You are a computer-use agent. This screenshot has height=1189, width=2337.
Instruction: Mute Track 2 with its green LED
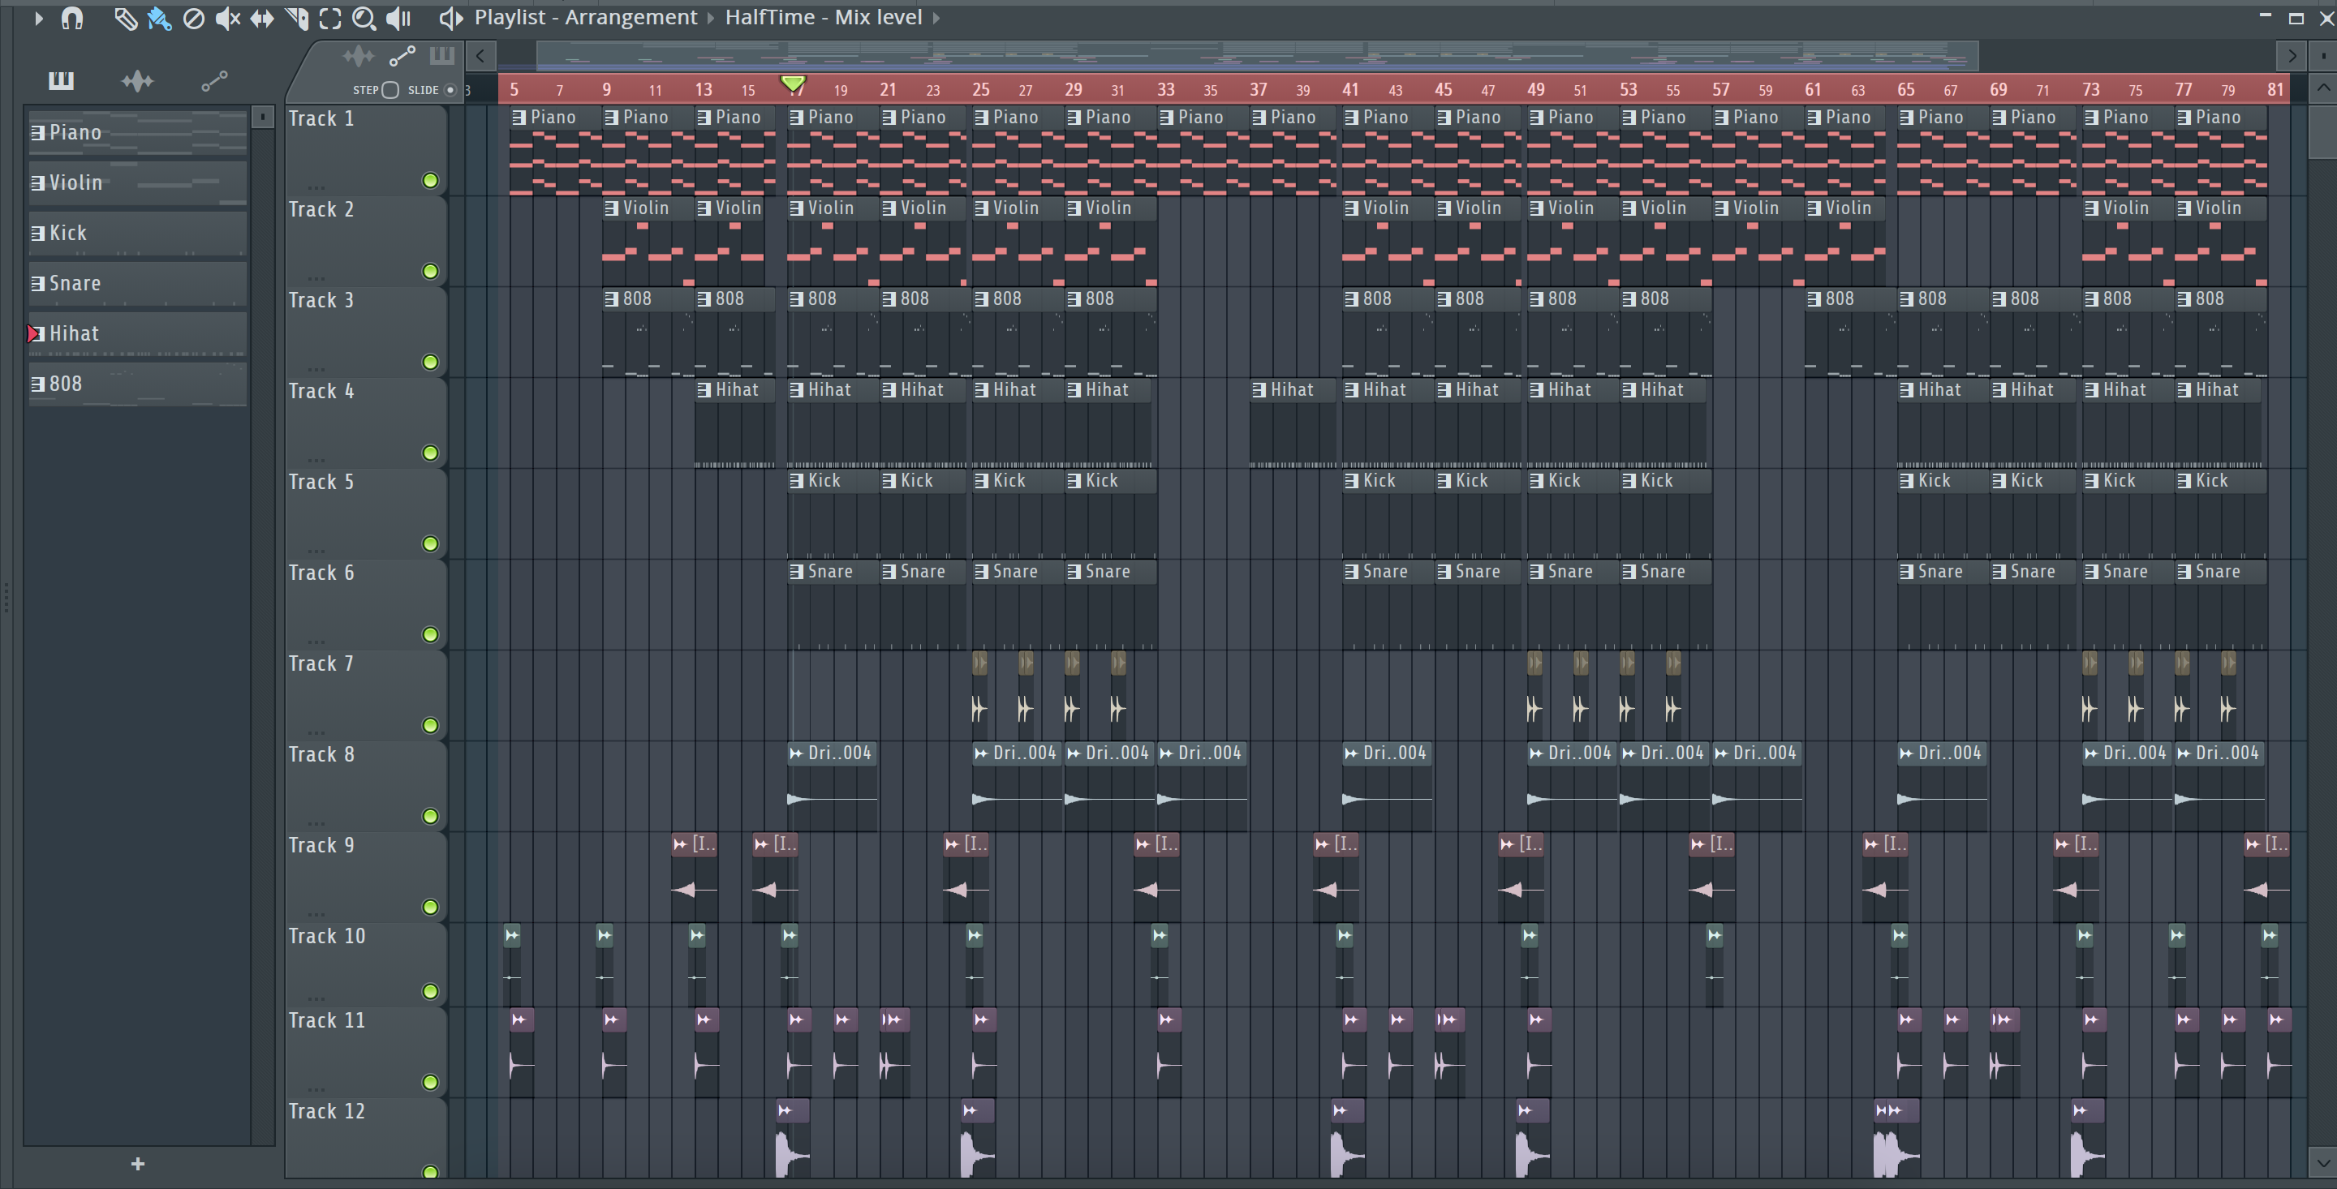(x=431, y=271)
